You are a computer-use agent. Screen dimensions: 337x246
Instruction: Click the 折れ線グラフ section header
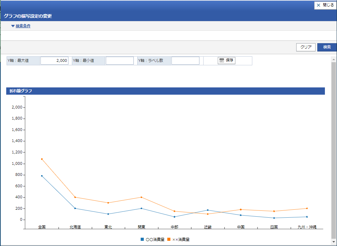tap(166, 91)
